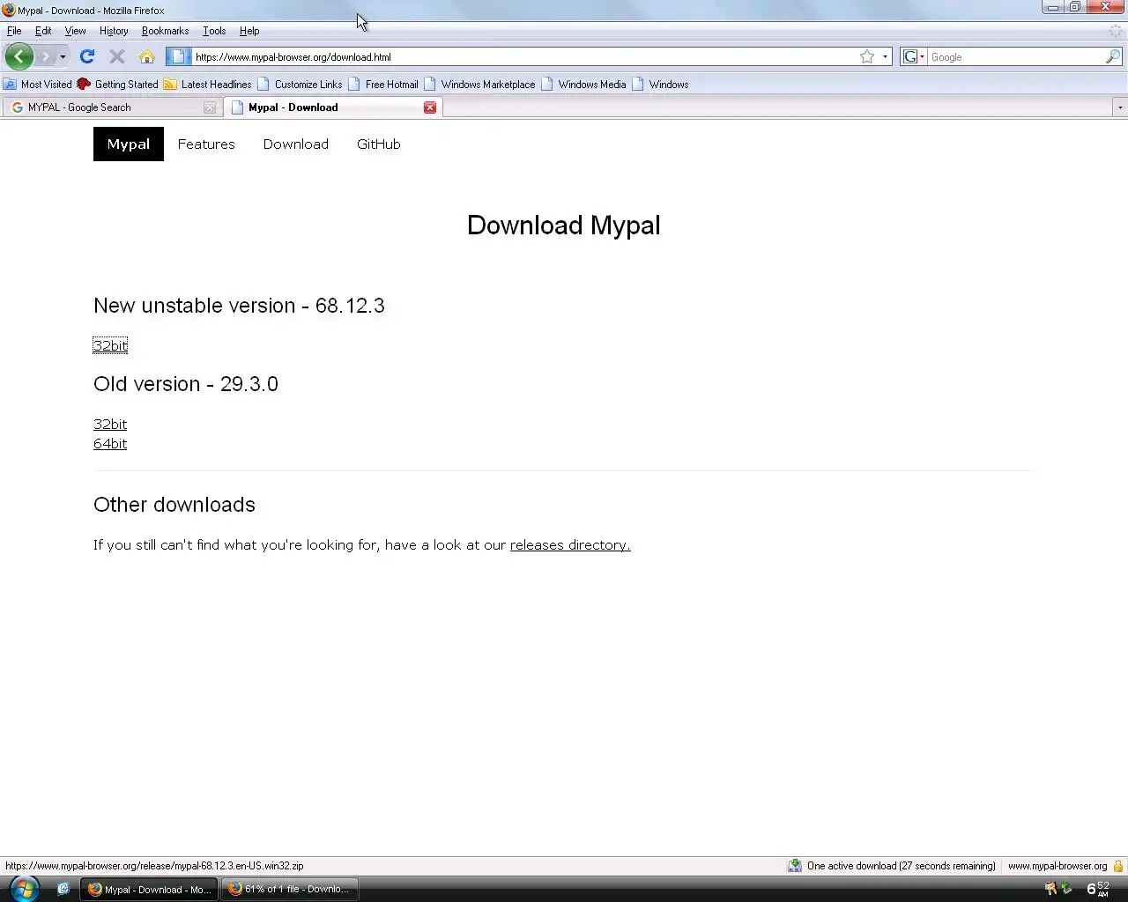Bookmark this page with the star icon
The height and width of the screenshot is (902, 1128).
pos(867,56)
